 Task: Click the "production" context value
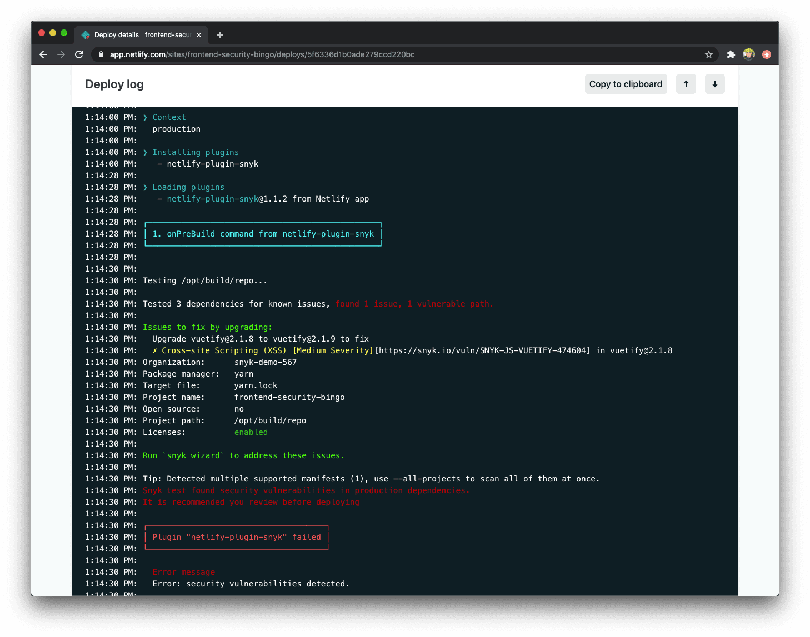[176, 129]
